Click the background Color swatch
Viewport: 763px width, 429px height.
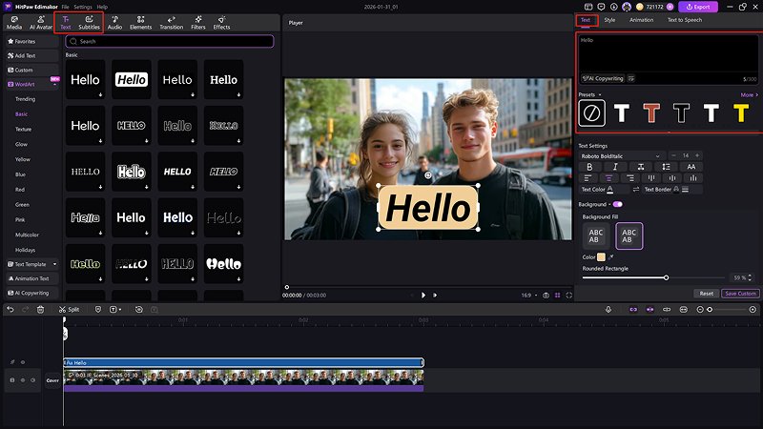tap(602, 256)
